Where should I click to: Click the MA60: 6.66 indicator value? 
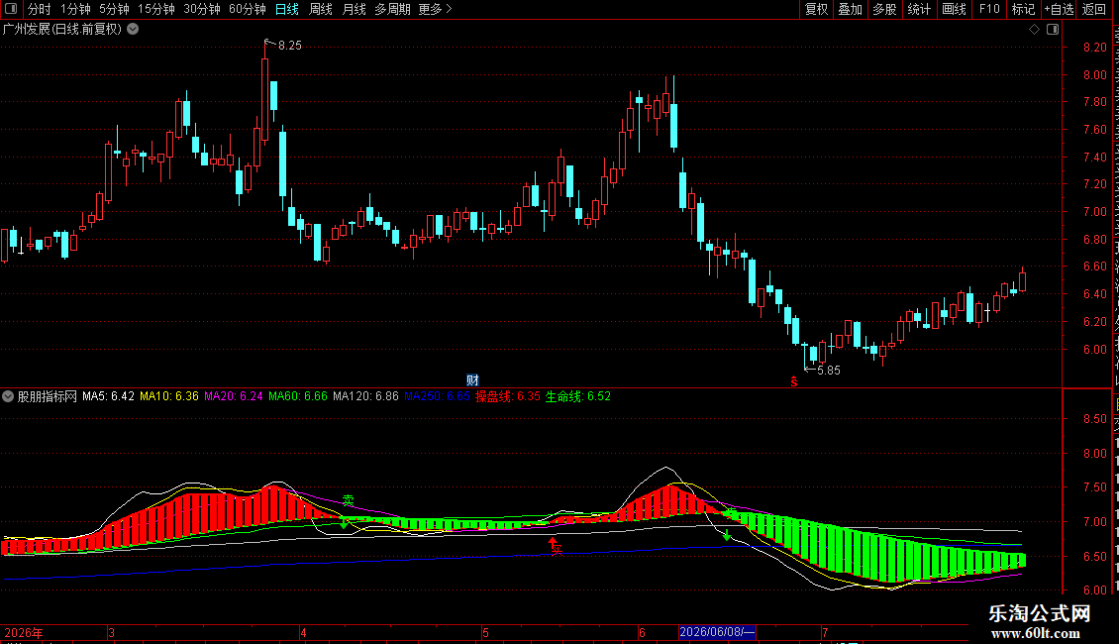pyautogui.click(x=298, y=396)
